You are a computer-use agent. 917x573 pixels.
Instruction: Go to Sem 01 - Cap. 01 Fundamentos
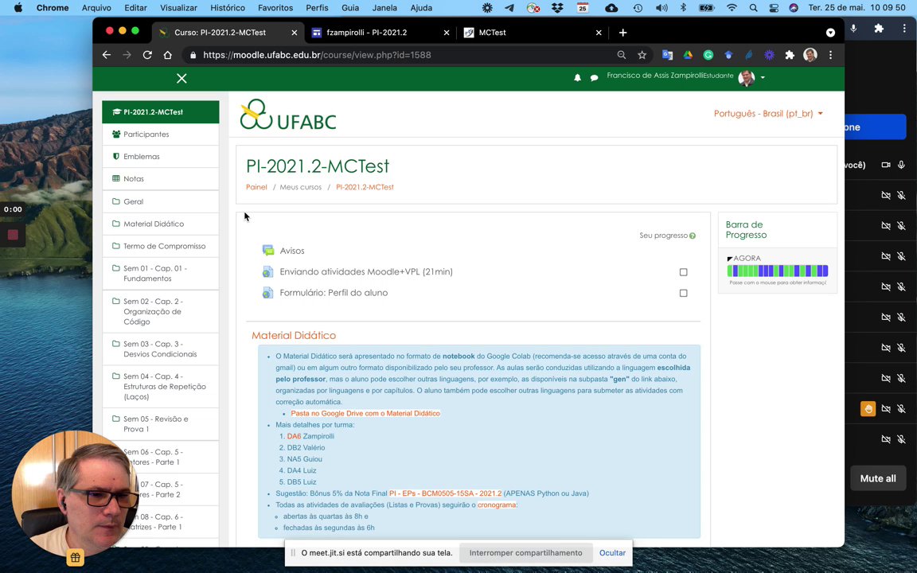coord(161,274)
